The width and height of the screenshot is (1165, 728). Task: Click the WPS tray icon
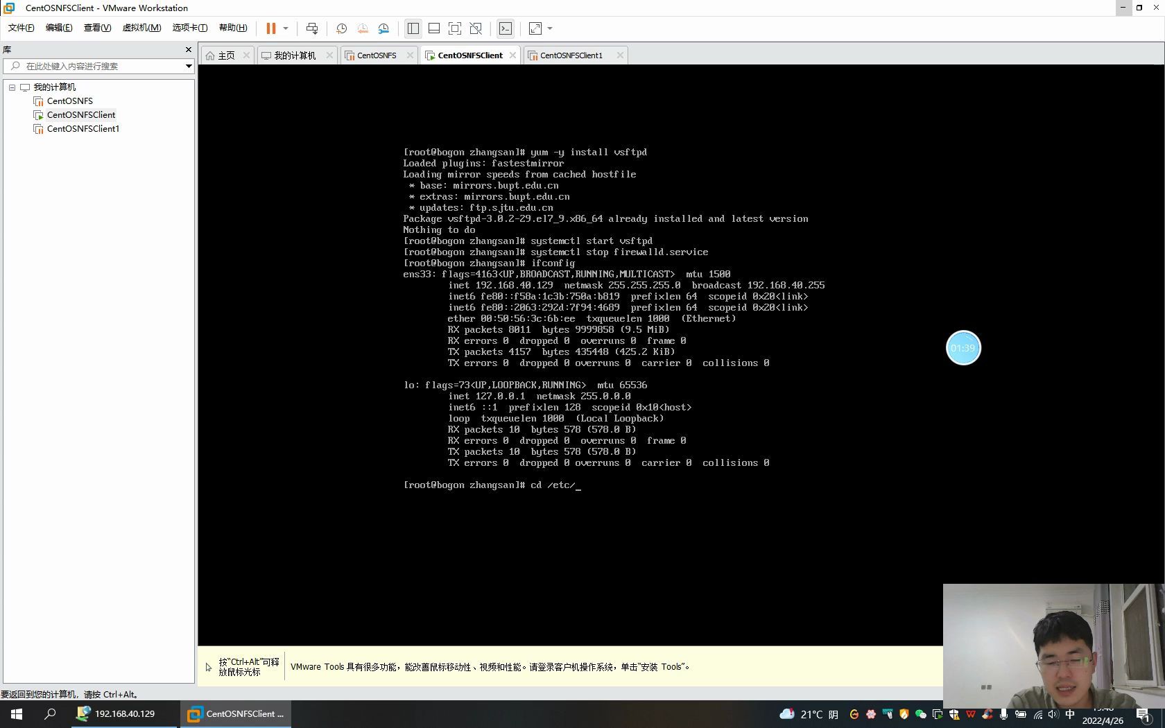point(971,714)
